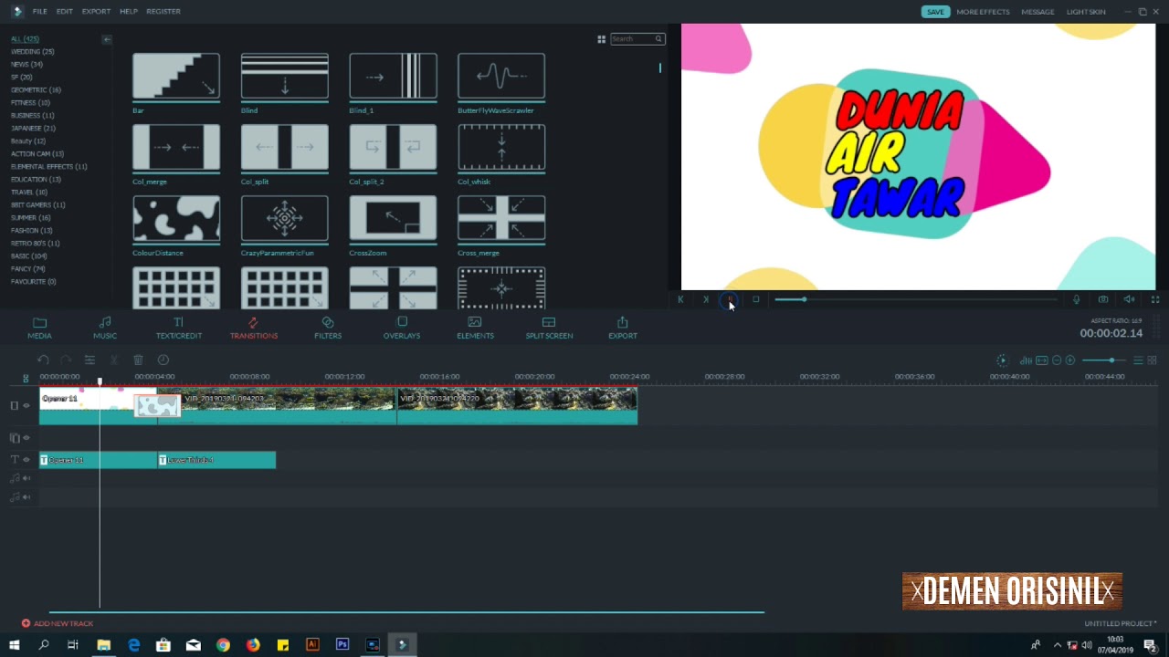
Task: Split clip with scissors icon
Action: tap(114, 360)
